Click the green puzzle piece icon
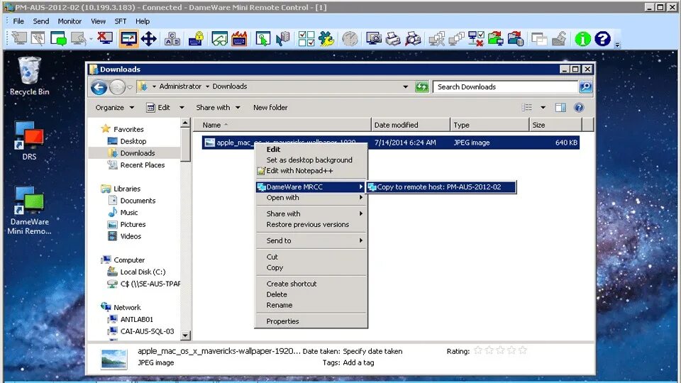Screen dimensions: 681x383 click(326, 39)
